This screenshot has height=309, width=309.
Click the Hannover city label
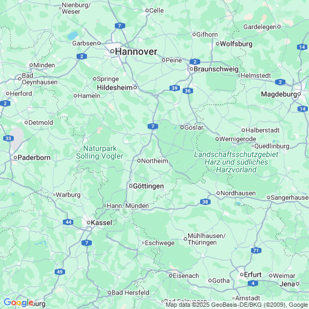pyautogui.click(x=136, y=51)
